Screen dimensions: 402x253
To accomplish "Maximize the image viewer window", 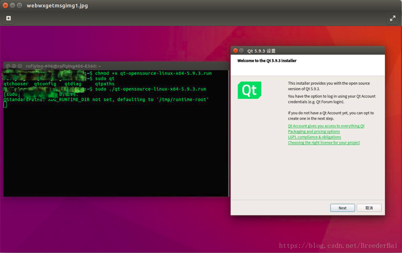I will pos(19,6).
